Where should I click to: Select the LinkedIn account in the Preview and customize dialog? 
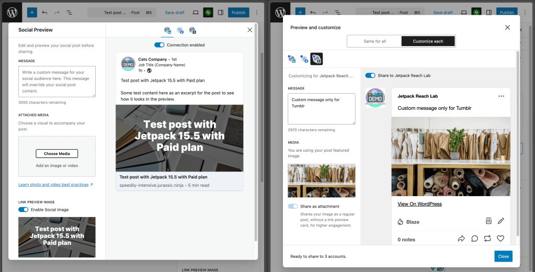[292, 59]
